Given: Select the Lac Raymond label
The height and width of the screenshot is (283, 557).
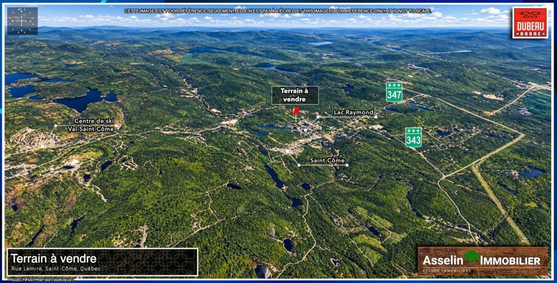Looking at the screenshot, I should (x=353, y=112).
